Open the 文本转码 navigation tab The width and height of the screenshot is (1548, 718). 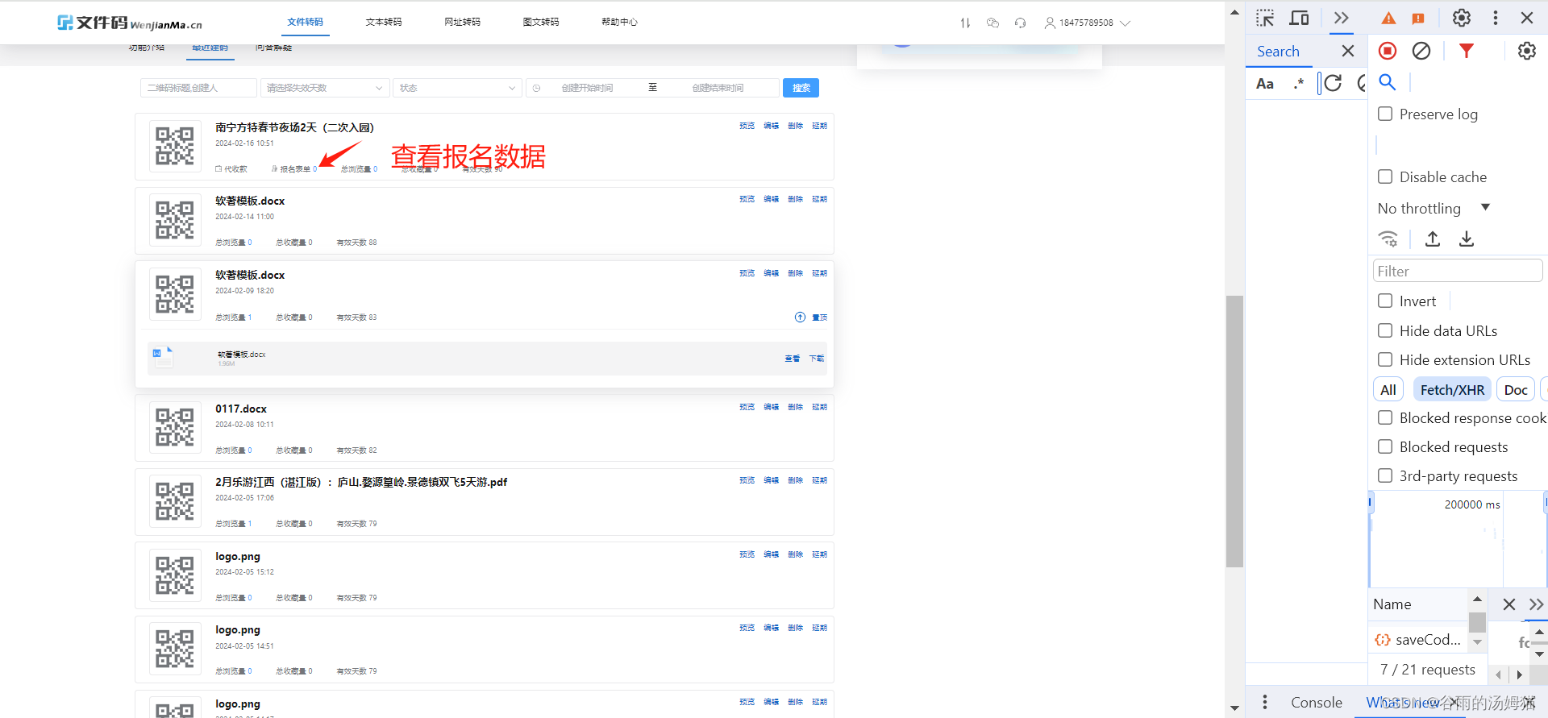384,22
